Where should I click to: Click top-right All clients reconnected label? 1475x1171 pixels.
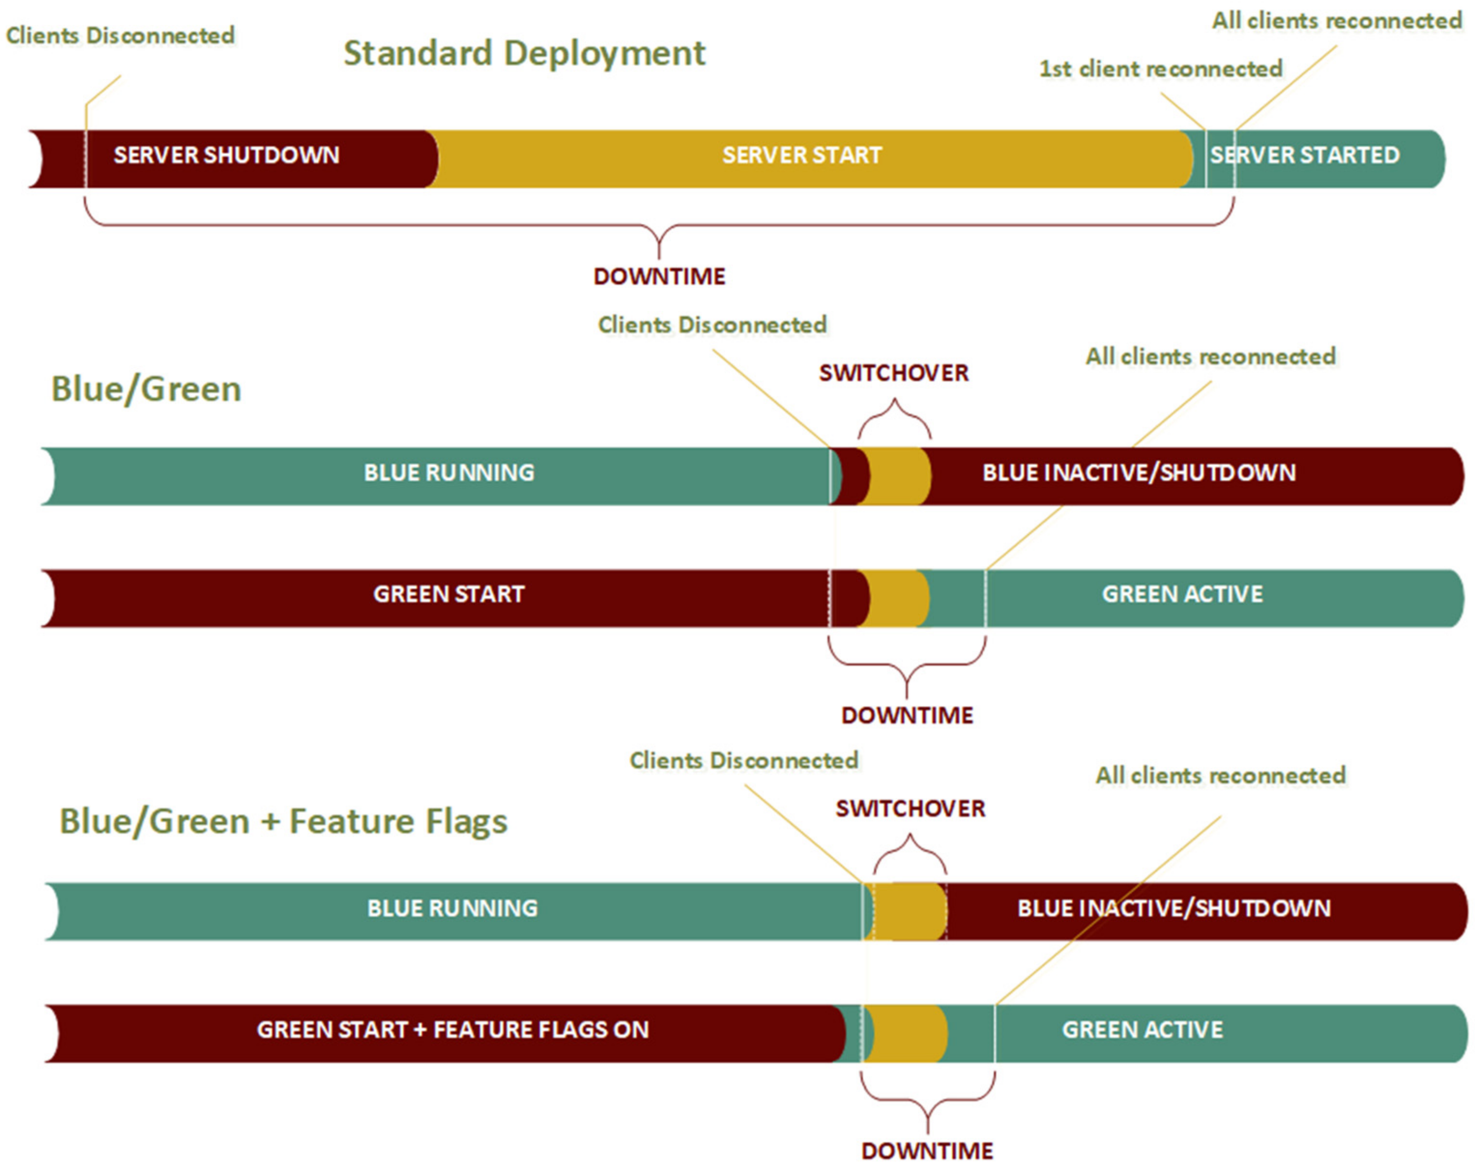point(1337,21)
